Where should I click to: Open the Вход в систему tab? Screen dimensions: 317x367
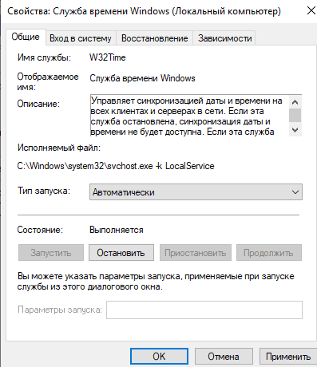coord(81,38)
